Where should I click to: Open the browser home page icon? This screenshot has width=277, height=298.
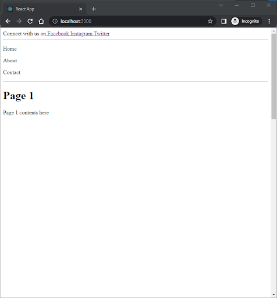coord(41,21)
